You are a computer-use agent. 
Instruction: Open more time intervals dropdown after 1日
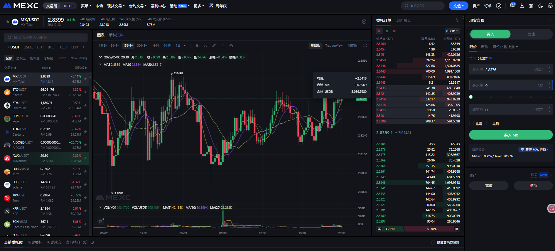[x=185, y=46]
